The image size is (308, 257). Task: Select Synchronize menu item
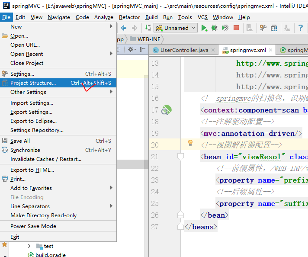(x=58, y=150)
